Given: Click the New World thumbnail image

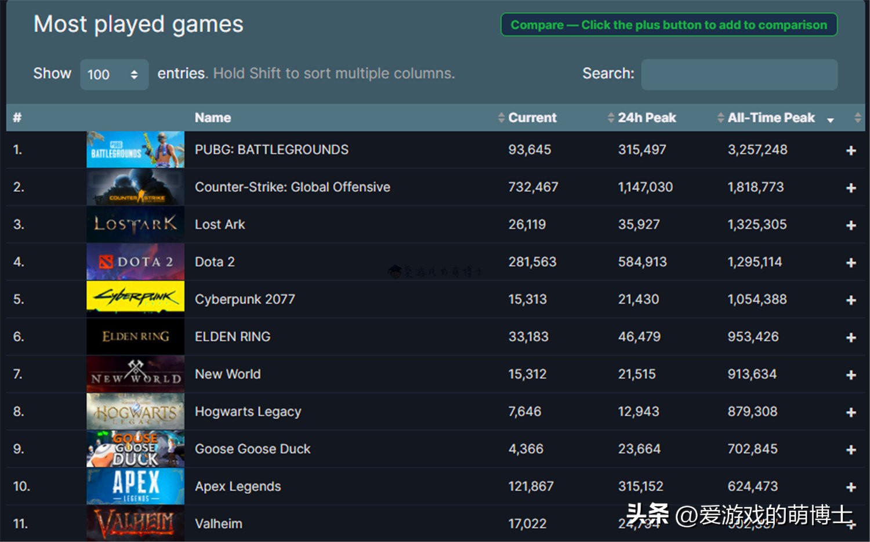Looking at the screenshot, I should click(135, 374).
